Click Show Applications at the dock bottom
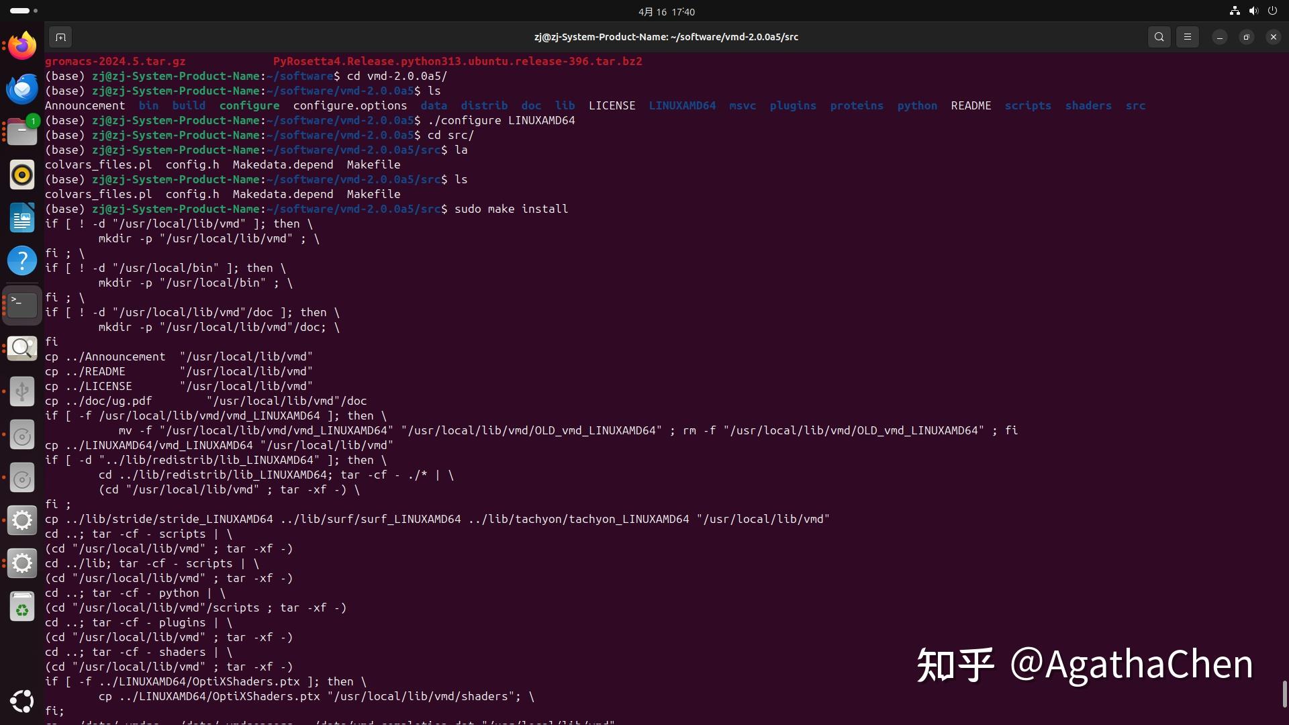The height and width of the screenshot is (725, 1289). click(22, 702)
